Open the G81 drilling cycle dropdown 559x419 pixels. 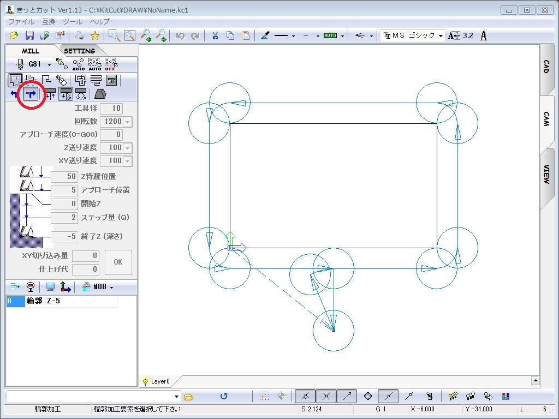(x=49, y=65)
